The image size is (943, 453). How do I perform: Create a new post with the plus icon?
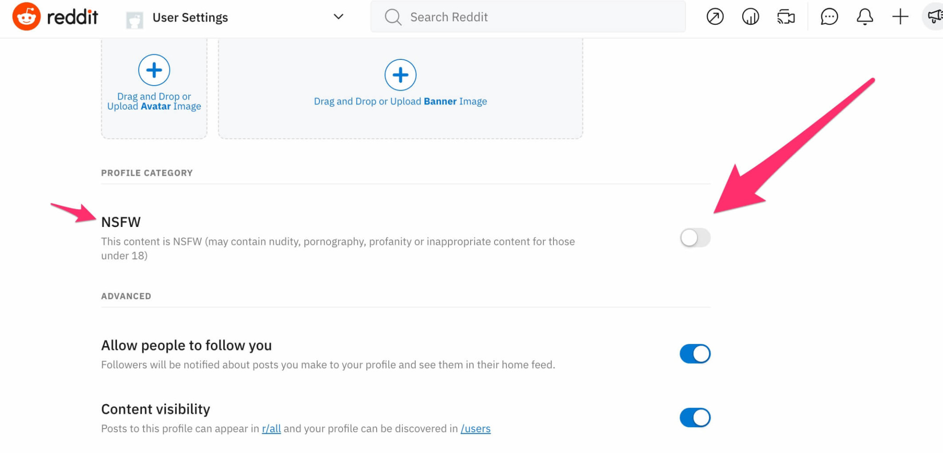(899, 17)
